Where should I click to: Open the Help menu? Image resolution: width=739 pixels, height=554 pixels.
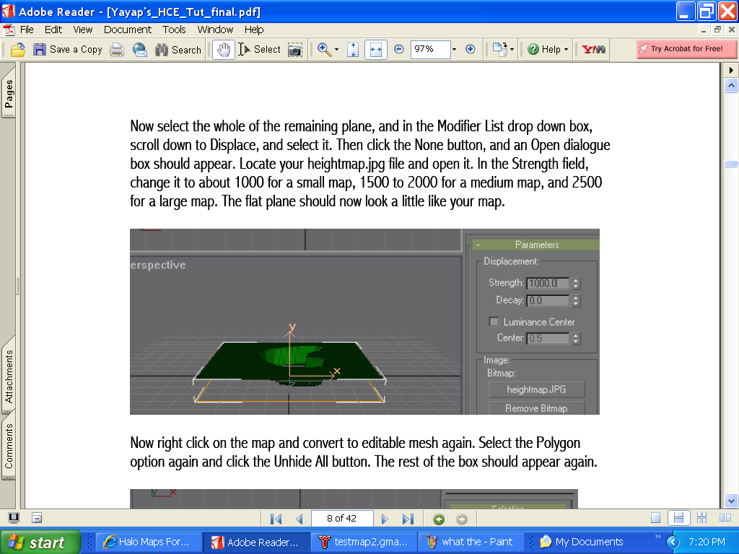pos(253,30)
